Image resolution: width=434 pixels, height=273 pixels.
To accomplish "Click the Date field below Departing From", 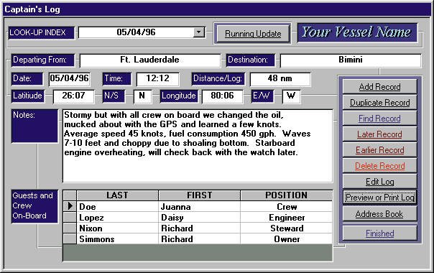I will point(69,79).
